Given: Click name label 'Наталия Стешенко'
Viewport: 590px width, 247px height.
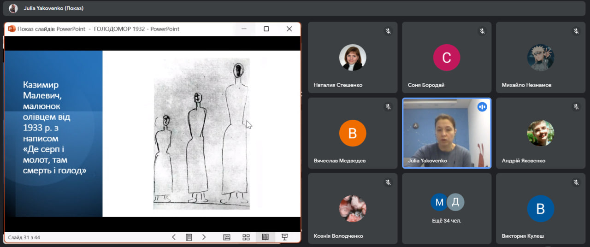Looking at the screenshot, I should coord(338,85).
